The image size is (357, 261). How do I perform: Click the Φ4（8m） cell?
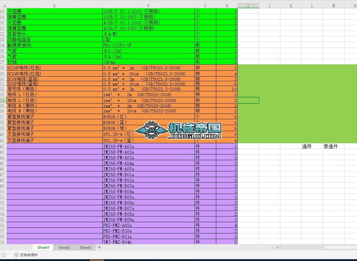(149, 56)
